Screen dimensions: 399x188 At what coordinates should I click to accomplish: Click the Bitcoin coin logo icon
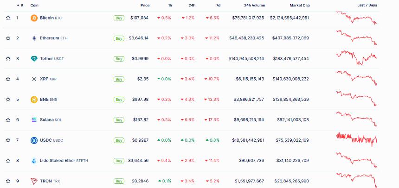click(x=34, y=18)
